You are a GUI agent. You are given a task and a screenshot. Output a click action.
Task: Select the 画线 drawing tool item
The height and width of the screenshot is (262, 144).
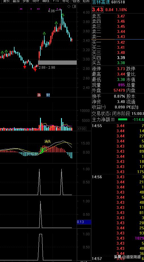tap(46, 1)
